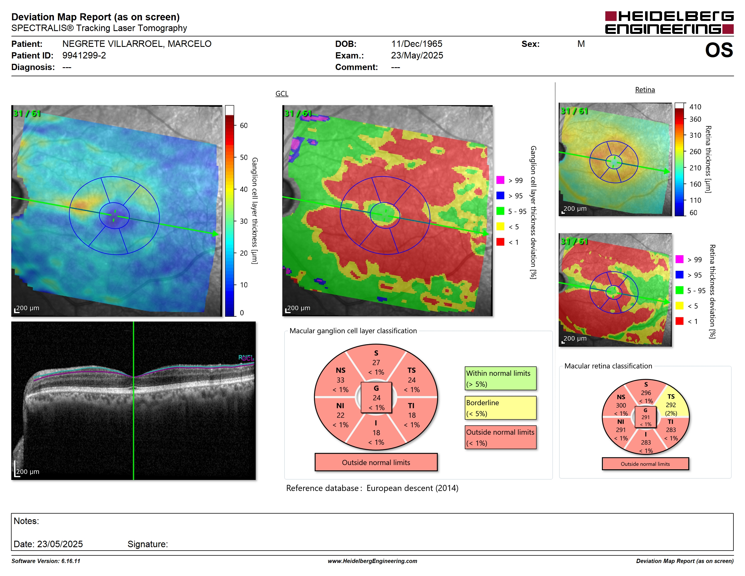Click the OS eye laterality label

click(x=719, y=50)
